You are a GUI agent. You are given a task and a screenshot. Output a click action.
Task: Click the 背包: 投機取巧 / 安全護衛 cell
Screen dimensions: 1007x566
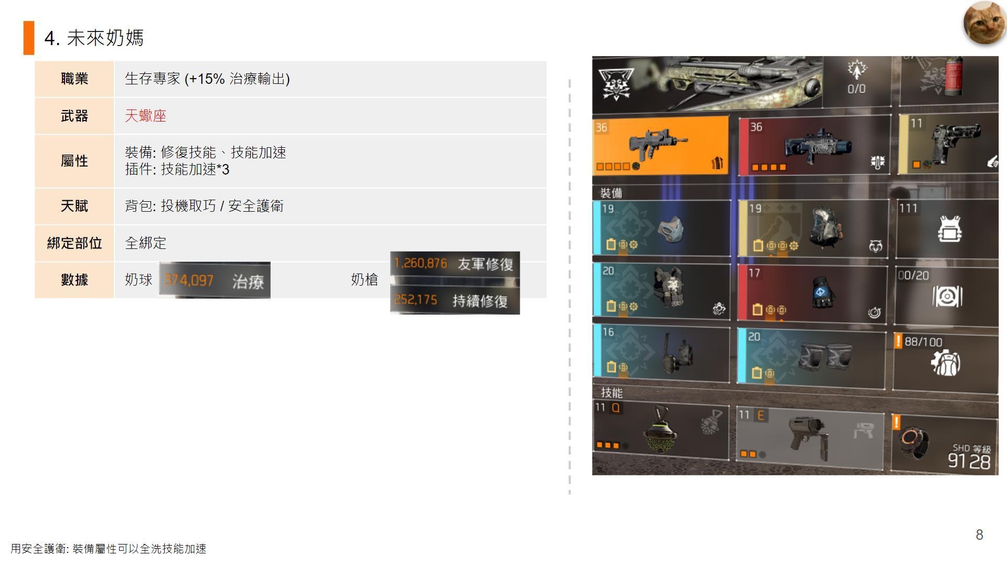330,206
